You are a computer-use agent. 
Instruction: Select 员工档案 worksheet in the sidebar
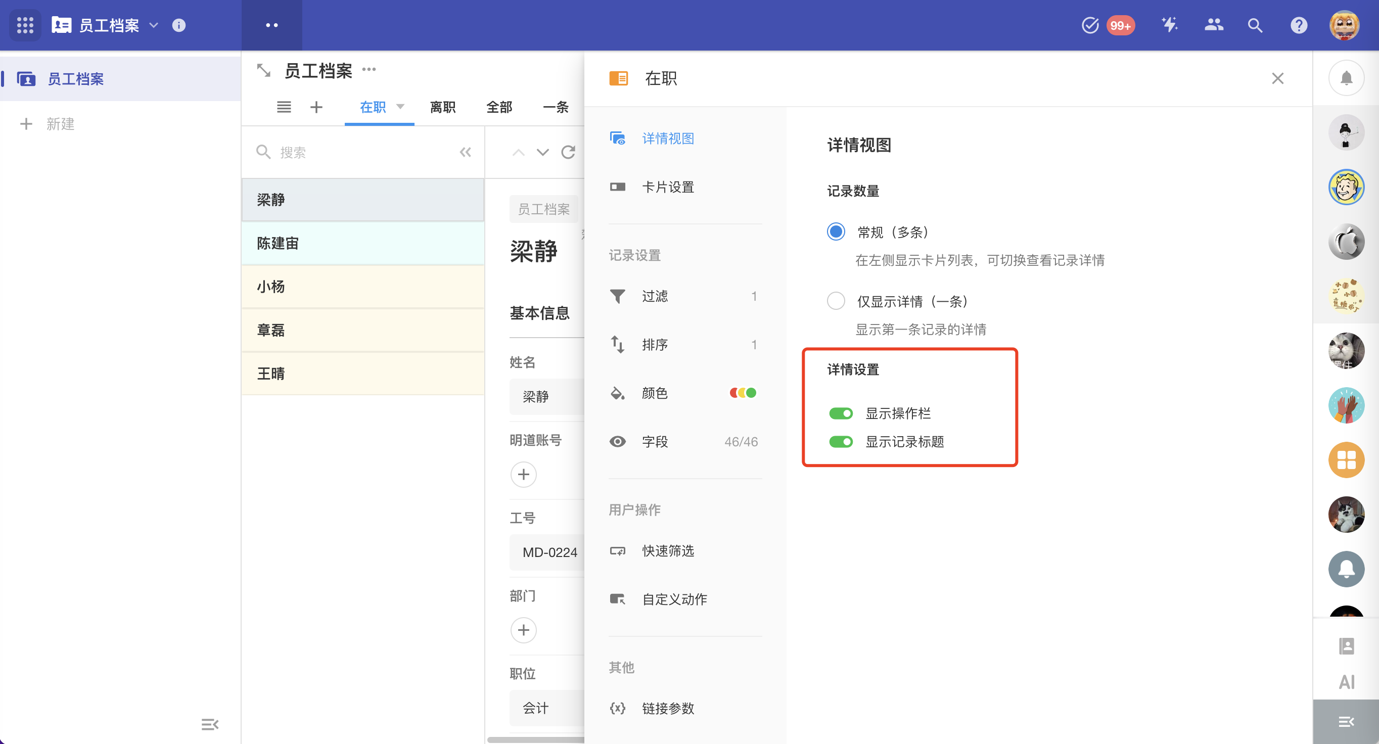[x=120, y=79]
